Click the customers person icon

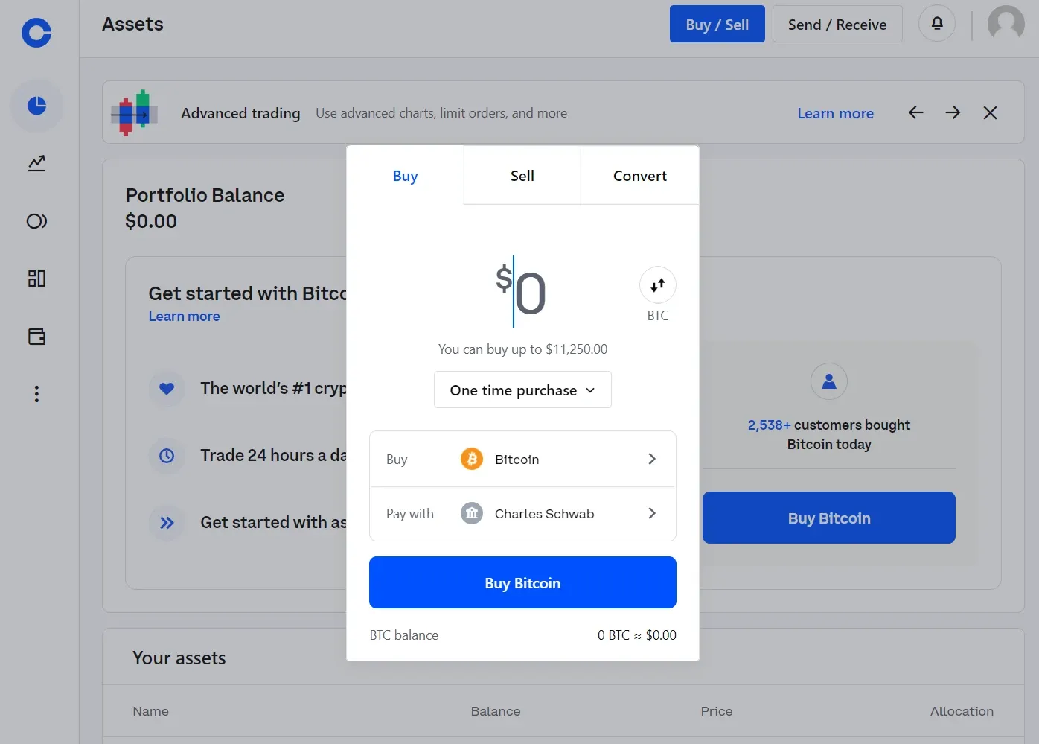(x=829, y=381)
